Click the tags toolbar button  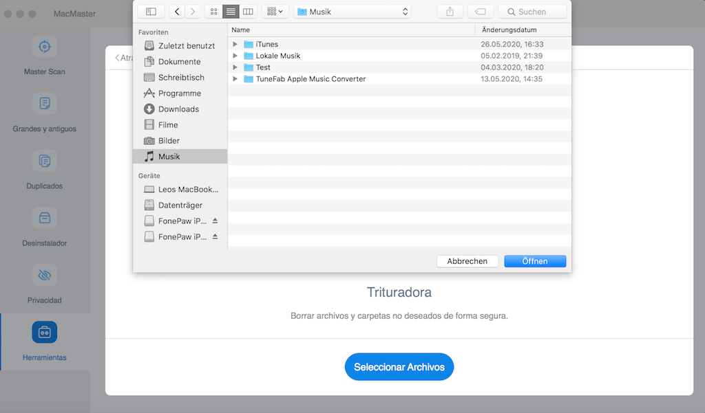481,12
